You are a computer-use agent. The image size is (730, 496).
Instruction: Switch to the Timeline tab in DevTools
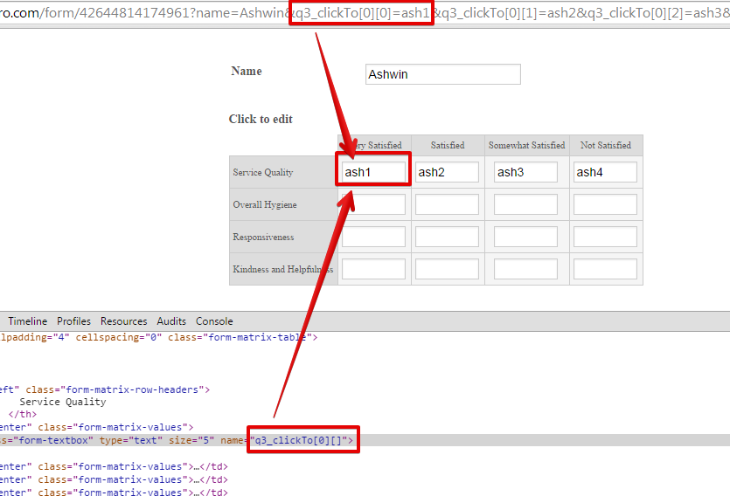[28, 321]
